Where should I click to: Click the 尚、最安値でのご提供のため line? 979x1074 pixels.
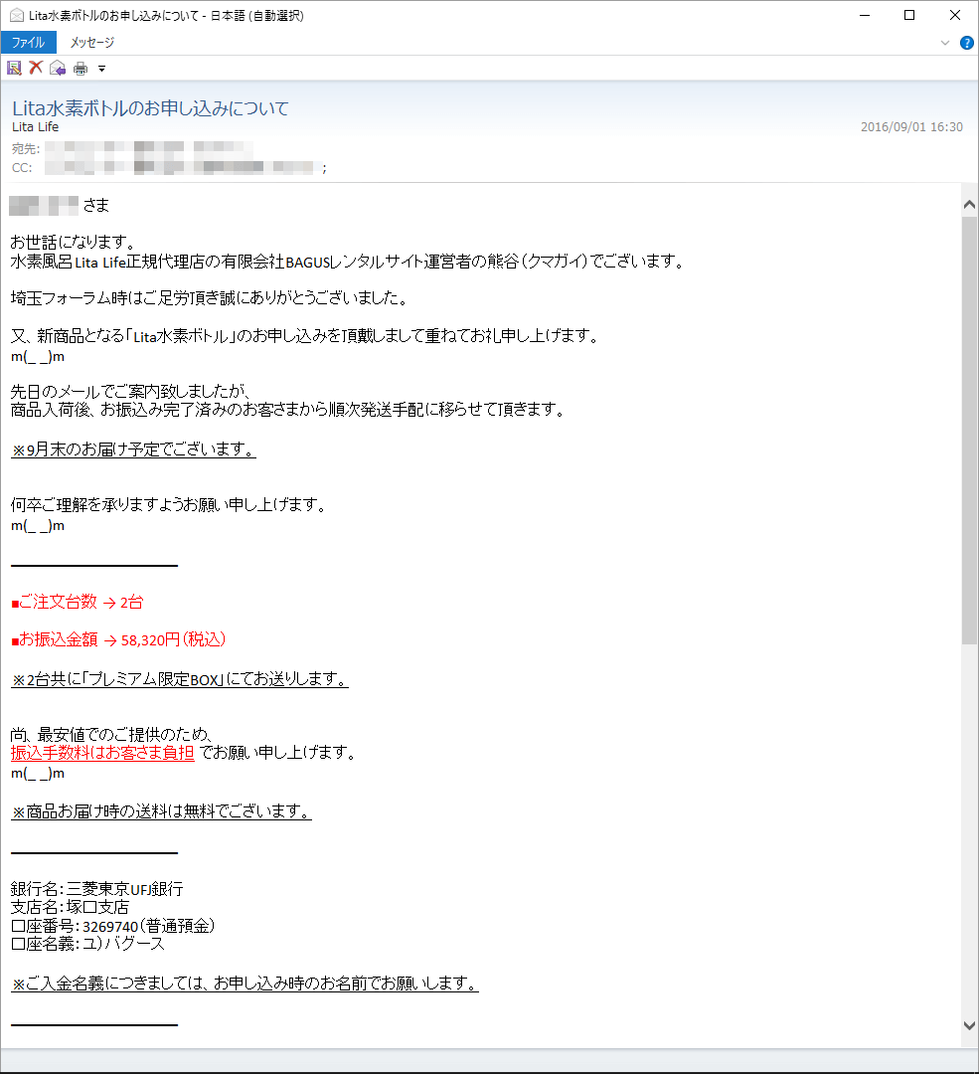112,735
